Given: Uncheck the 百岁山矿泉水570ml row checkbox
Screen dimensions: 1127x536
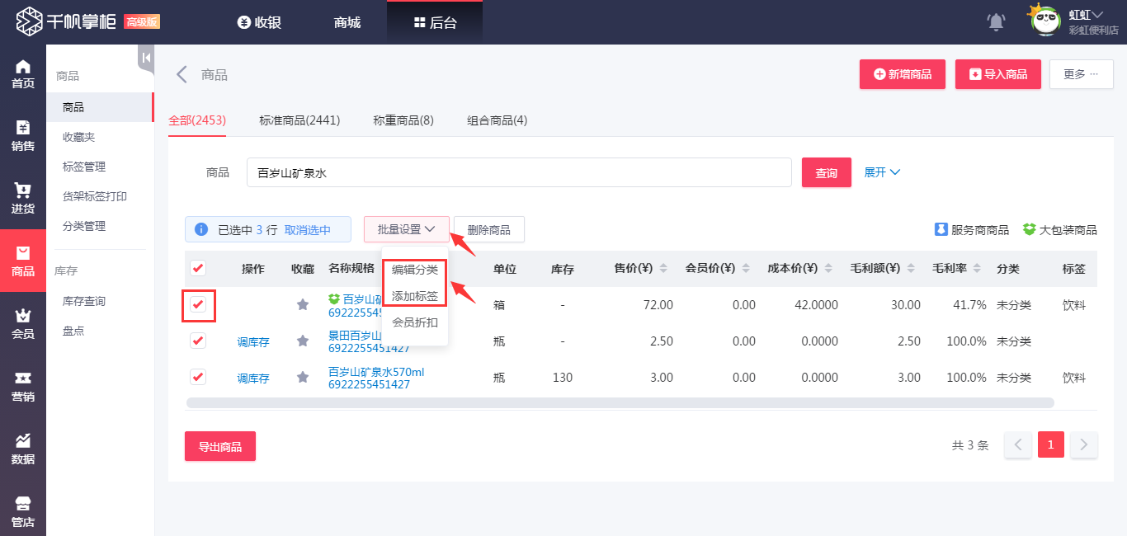Looking at the screenshot, I should (x=198, y=378).
